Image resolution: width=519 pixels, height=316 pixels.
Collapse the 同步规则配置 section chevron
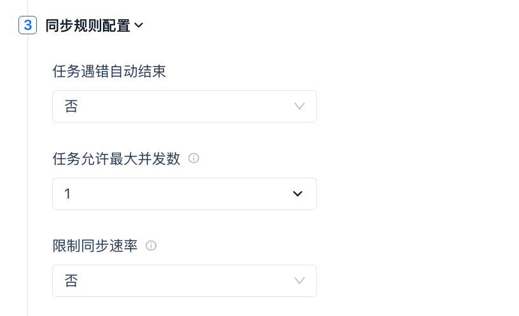pos(139,26)
